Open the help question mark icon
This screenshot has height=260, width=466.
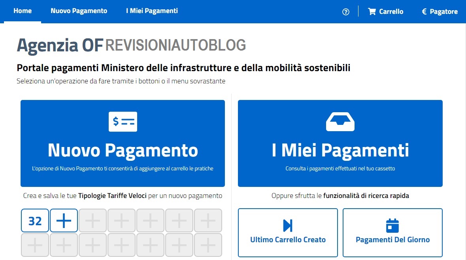tap(345, 12)
